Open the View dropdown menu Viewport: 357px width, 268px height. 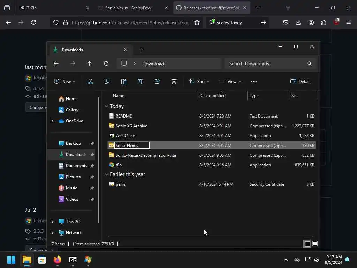click(230, 82)
